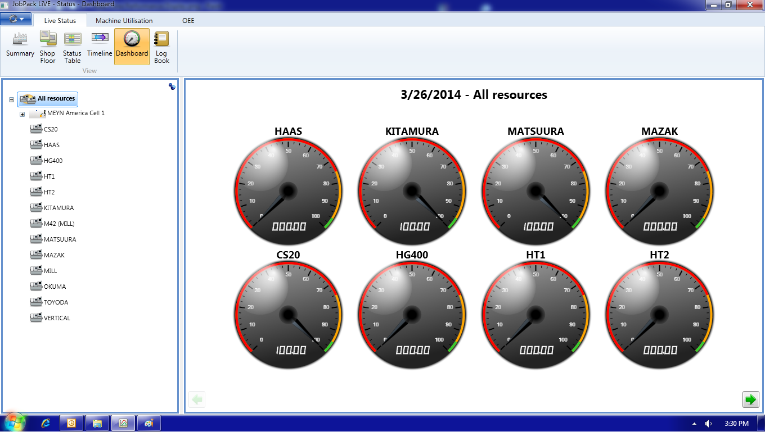Open the Summary view
This screenshot has height=436, width=765.
coord(20,47)
